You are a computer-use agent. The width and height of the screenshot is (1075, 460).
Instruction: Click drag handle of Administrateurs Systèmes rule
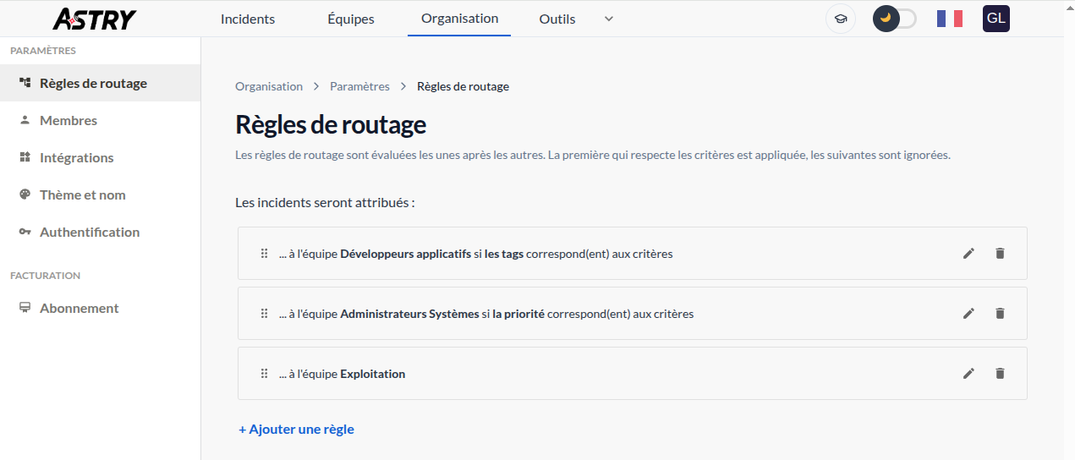pos(264,313)
